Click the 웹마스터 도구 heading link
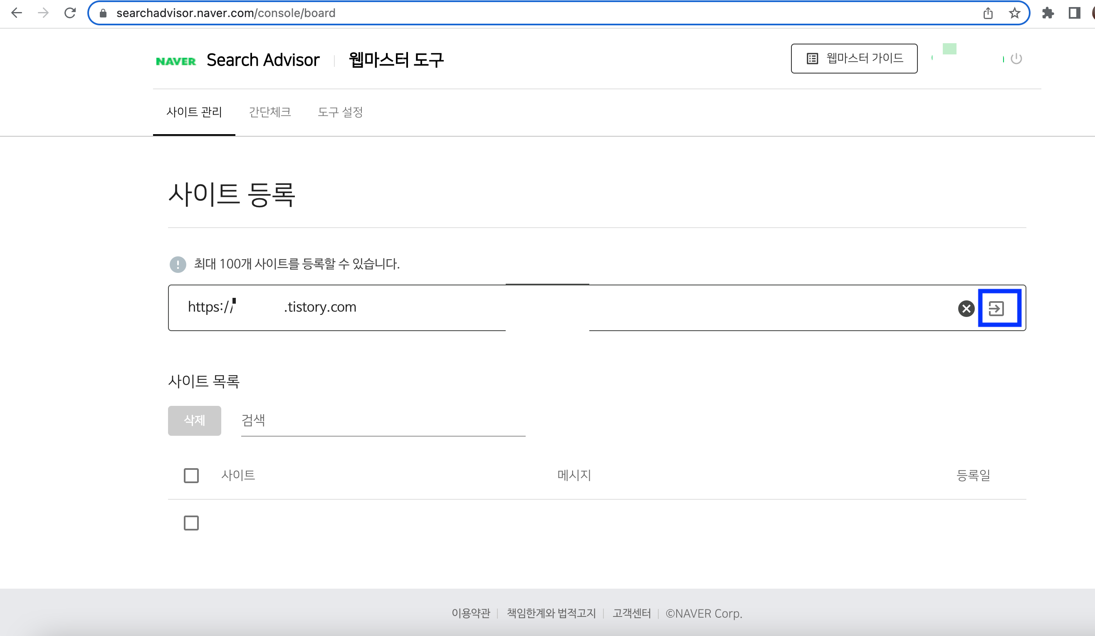 (x=396, y=60)
